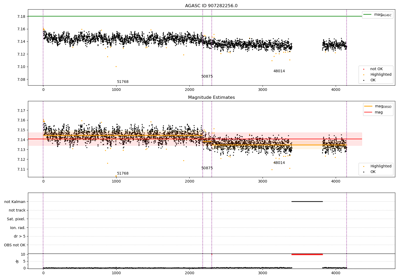Click the '51768' annotation in the AGASC ID plot
The height and width of the screenshot is (279, 399).
[123, 82]
